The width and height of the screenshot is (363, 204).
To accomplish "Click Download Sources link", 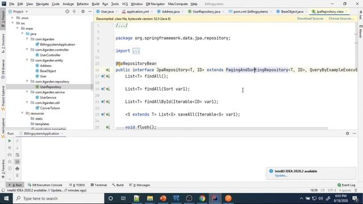I will tap(310, 19).
